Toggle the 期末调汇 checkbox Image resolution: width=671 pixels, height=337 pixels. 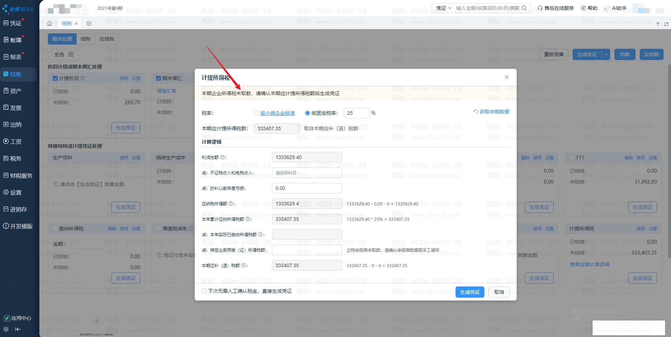[159, 78]
